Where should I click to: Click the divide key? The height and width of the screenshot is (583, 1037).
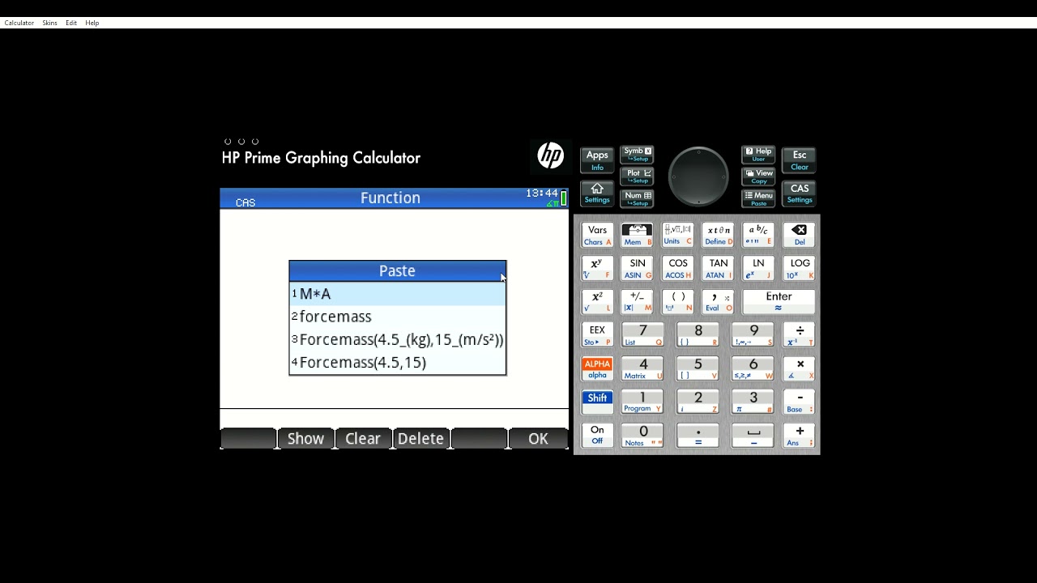click(799, 334)
